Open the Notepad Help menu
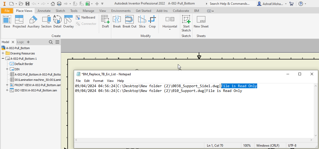The width and height of the screenshot is (319, 149). click(121, 81)
